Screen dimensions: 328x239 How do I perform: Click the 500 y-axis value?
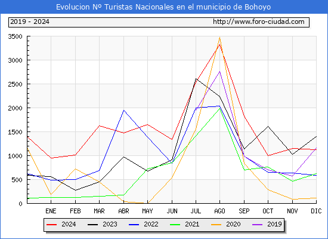coord(17,180)
